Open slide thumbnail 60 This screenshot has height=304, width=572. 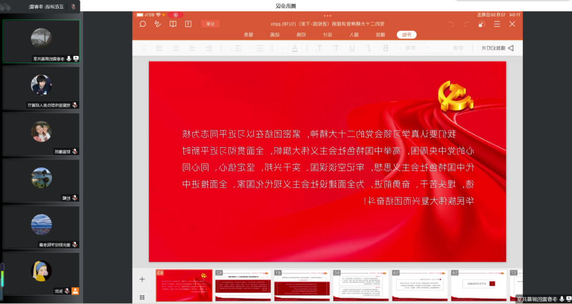pos(361,286)
